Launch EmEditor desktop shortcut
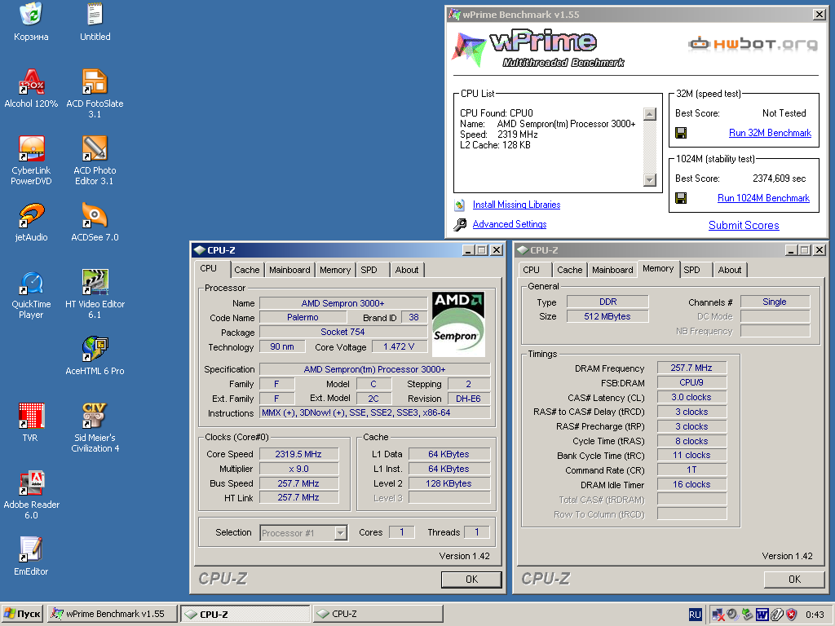Screen dimensions: 835x626 pyautogui.click(x=31, y=550)
